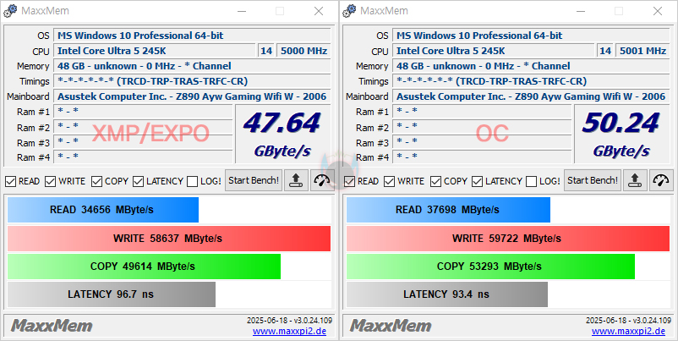This screenshot has height=341, width=678.
Task: Uncheck COPY in the left XMP/EXPO window
Action: pos(96,181)
